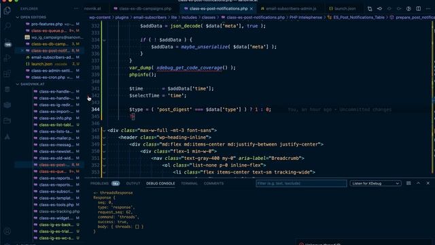Switch to the Problems panel tab
This screenshot has width=435, height=245.
pos(100,183)
